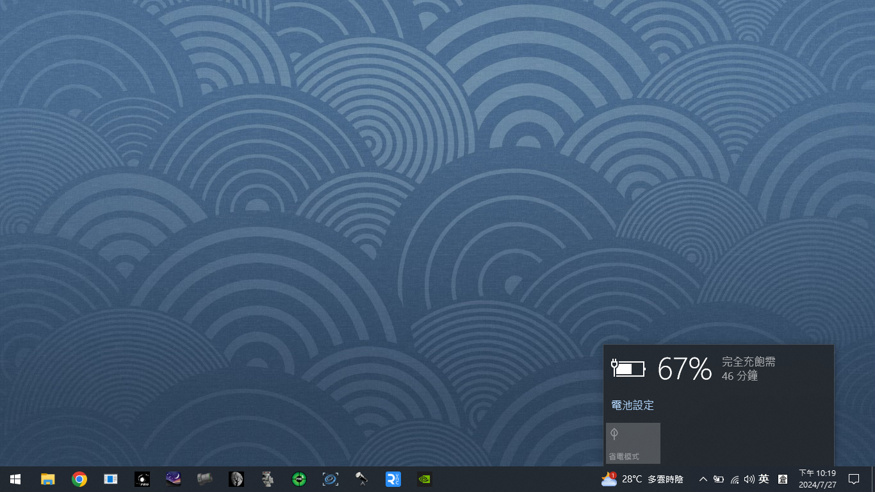Open the blue galaxy plate-solve icon

(x=331, y=479)
